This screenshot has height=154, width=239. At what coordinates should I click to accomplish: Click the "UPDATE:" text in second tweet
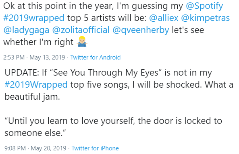click(x=22, y=72)
